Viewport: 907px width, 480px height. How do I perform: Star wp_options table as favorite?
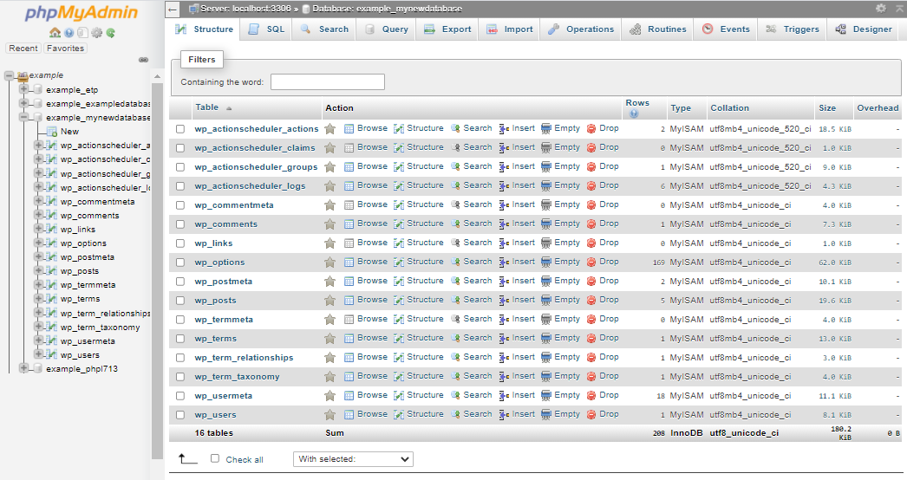[x=330, y=262]
